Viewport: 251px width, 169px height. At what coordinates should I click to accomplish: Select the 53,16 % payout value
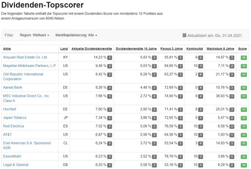[171, 165]
